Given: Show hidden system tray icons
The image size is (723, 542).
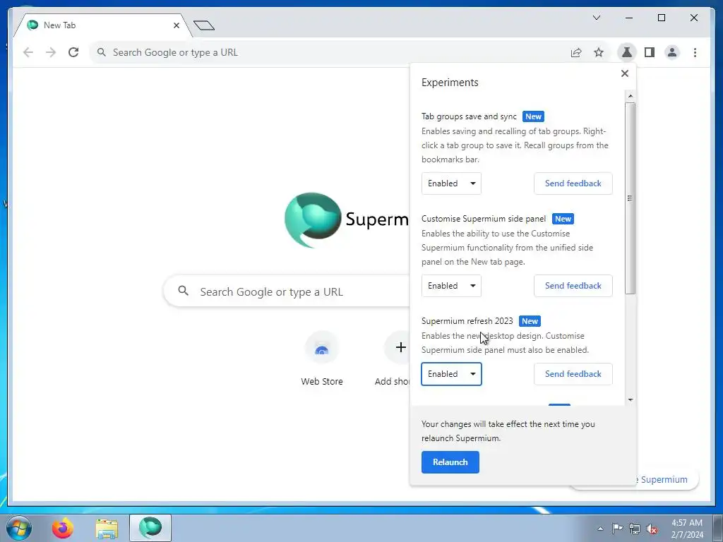Looking at the screenshot, I should pyautogui.click(x=600, y=529).
